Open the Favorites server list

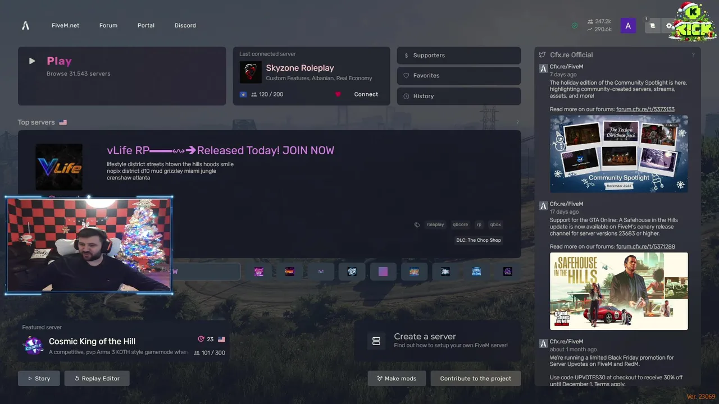click(459, 76)
